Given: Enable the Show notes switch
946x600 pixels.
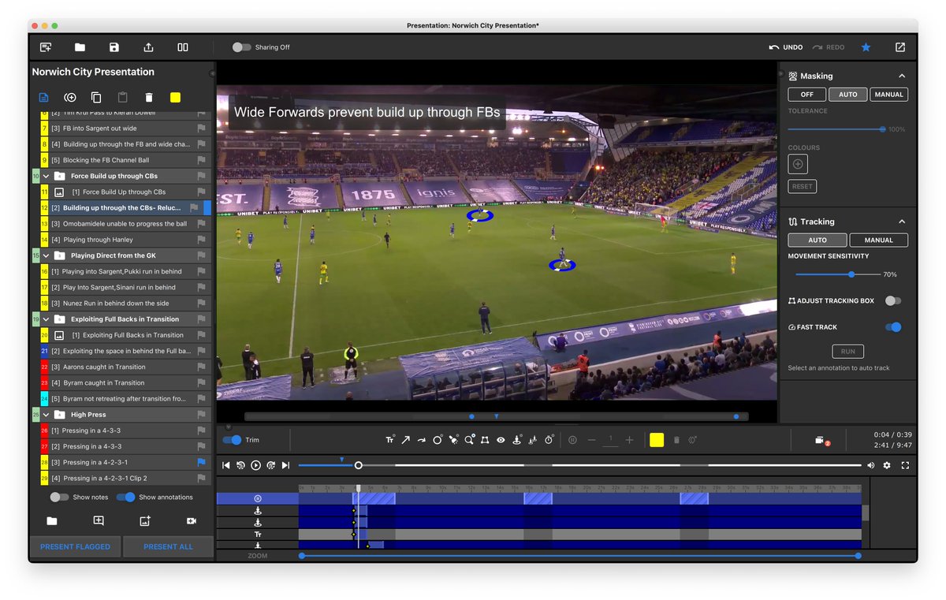Looking at the screenshot, I should pyautogui.click(x=59, y=498).
